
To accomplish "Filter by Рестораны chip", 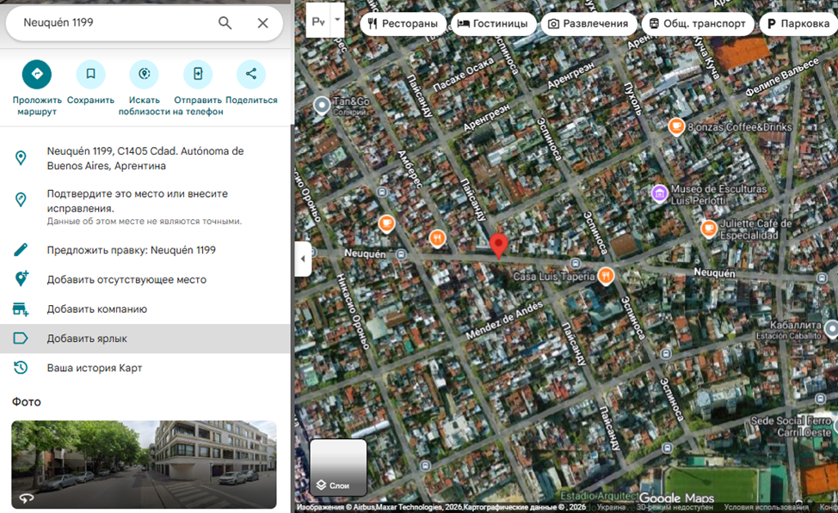I will (404, 24).
